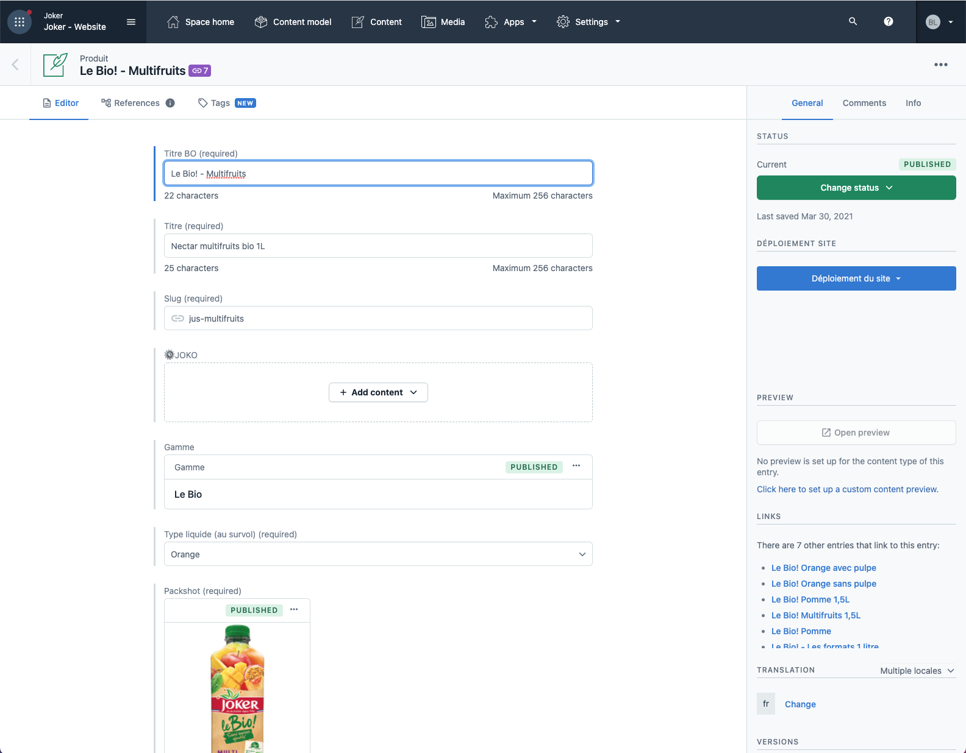
Task: Click the BL user avatar
Action: pyautogui.click(x=932, y=22)
